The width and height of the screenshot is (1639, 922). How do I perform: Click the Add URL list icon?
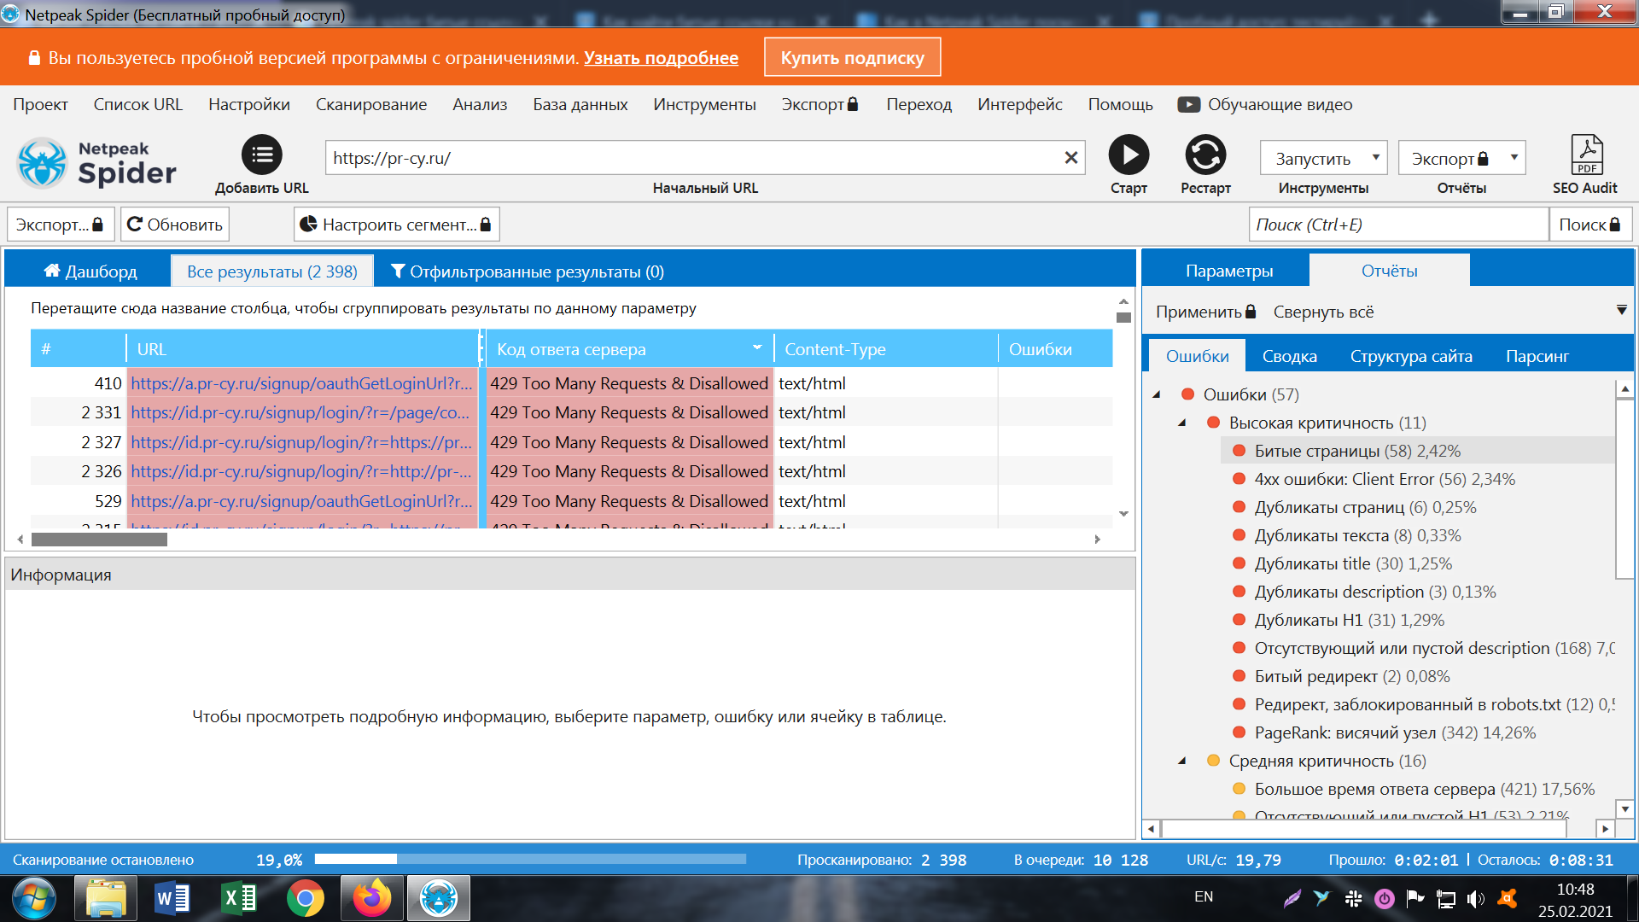pos(261,155)
